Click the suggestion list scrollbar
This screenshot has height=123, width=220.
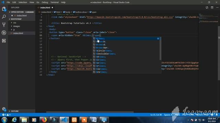click(160, 49)
